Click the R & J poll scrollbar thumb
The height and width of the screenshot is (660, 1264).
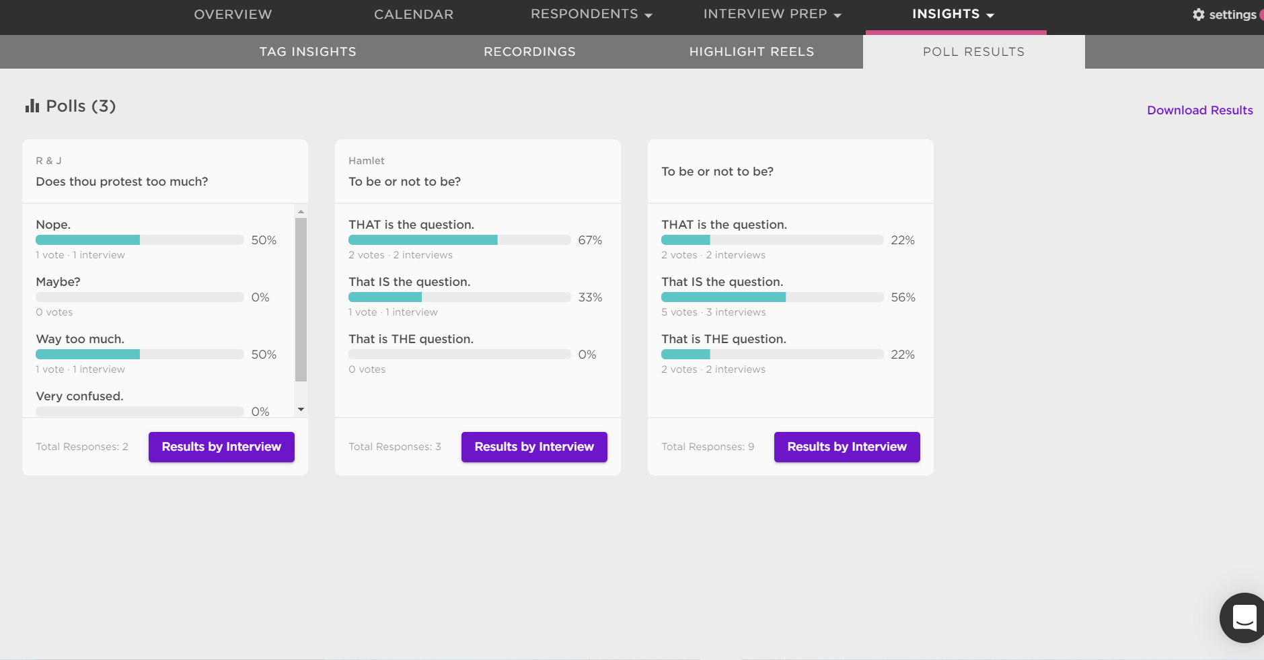point(301,300)
